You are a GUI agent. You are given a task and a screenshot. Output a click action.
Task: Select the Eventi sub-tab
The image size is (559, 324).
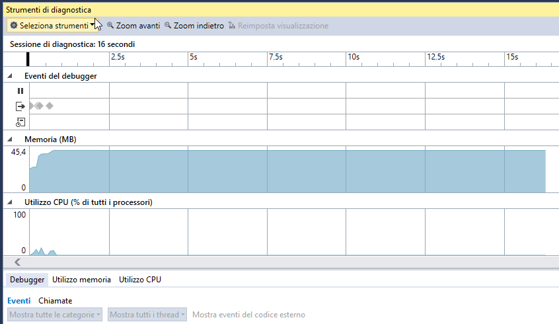coord(19,301)
